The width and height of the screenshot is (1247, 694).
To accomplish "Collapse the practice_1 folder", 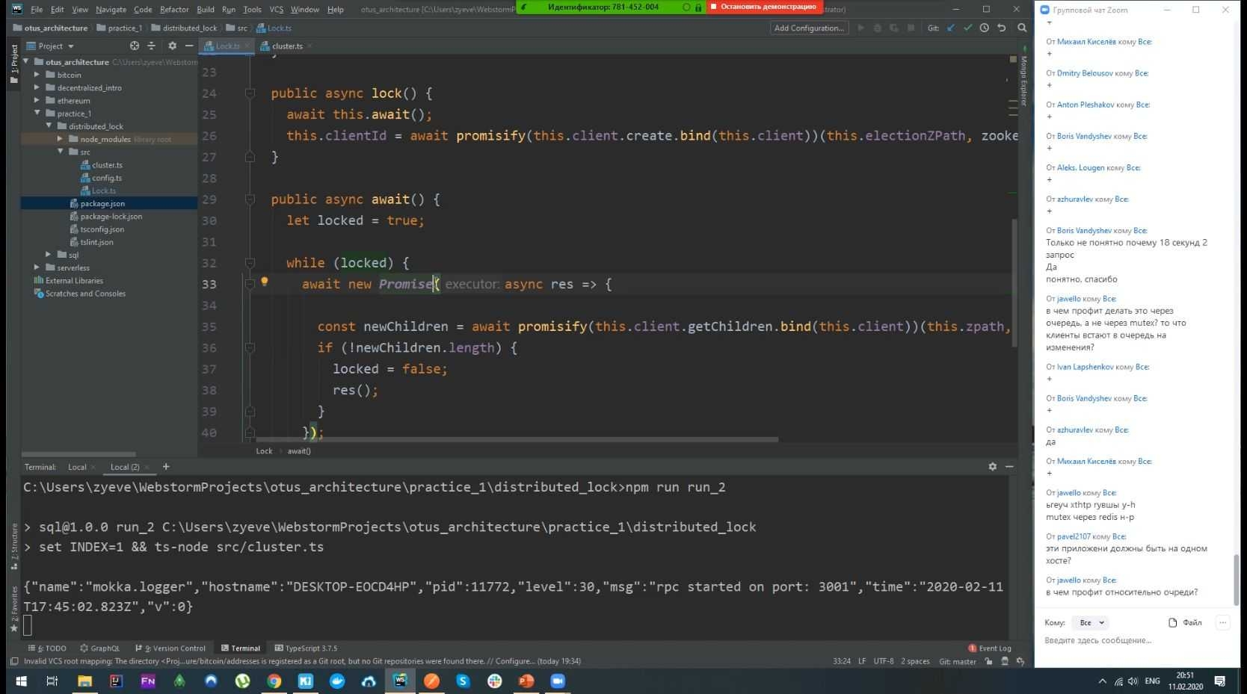I will 37,114.
